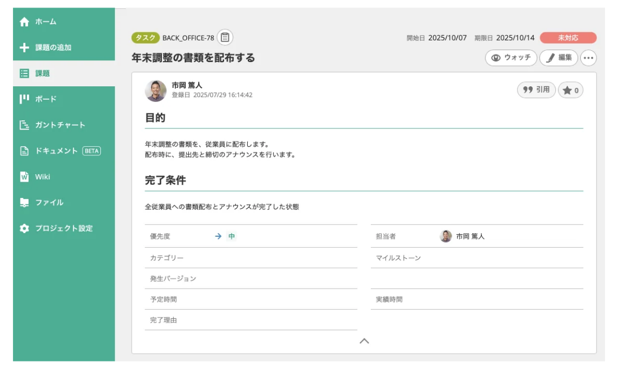Open ファイル in the sidebar

click(64, 202)
